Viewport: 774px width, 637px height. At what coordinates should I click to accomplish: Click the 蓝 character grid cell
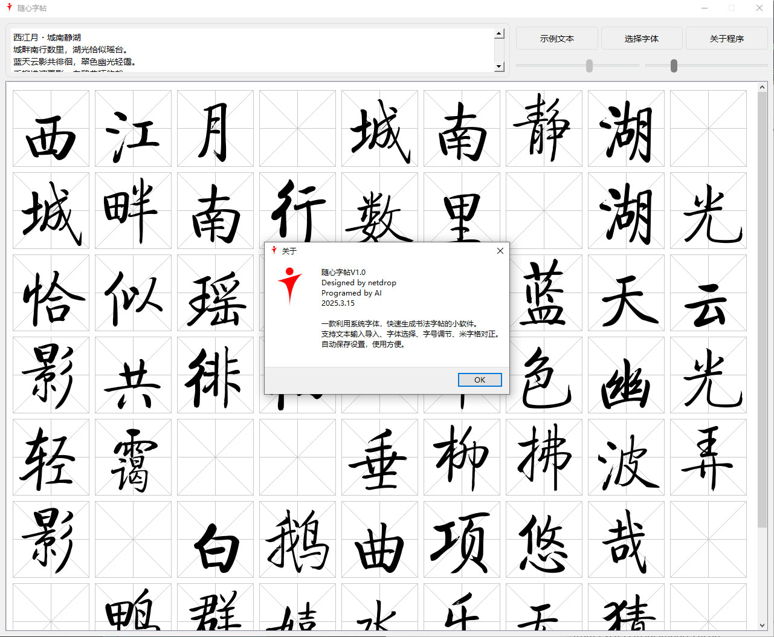click(x=544, y=293)
